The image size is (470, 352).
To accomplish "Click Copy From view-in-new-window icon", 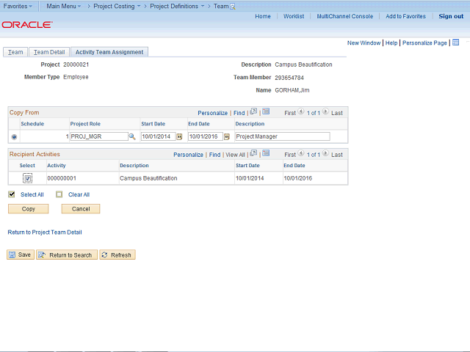I will pos(253,111).
